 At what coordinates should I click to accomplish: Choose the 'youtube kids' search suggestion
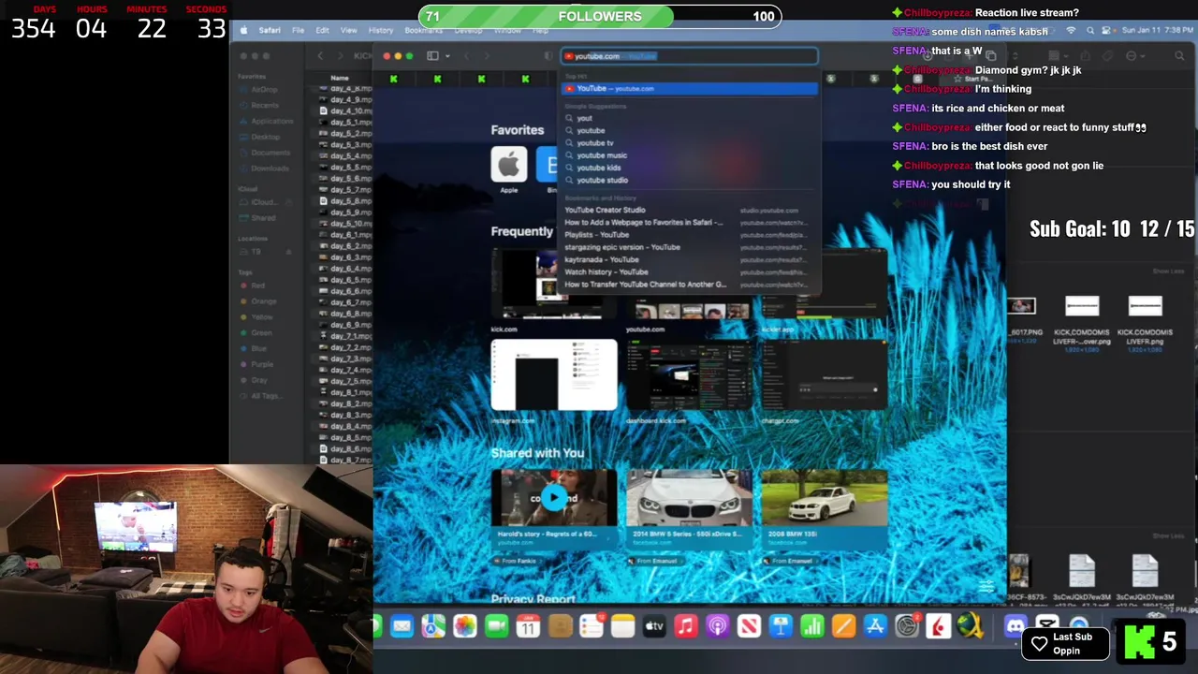pos(689,168)
